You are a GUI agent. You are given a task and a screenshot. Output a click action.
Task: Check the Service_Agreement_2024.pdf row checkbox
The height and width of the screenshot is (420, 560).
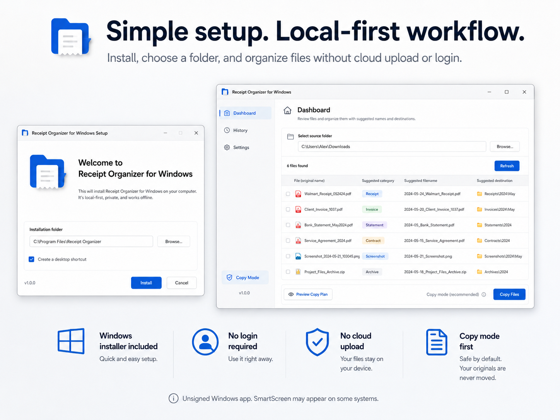pyautogui.click(x=288, y=241)
